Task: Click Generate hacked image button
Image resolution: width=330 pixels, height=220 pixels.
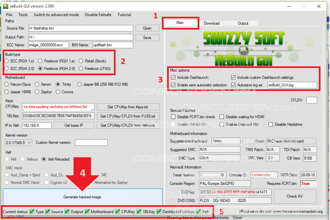Action: click(x=82, y=197)
